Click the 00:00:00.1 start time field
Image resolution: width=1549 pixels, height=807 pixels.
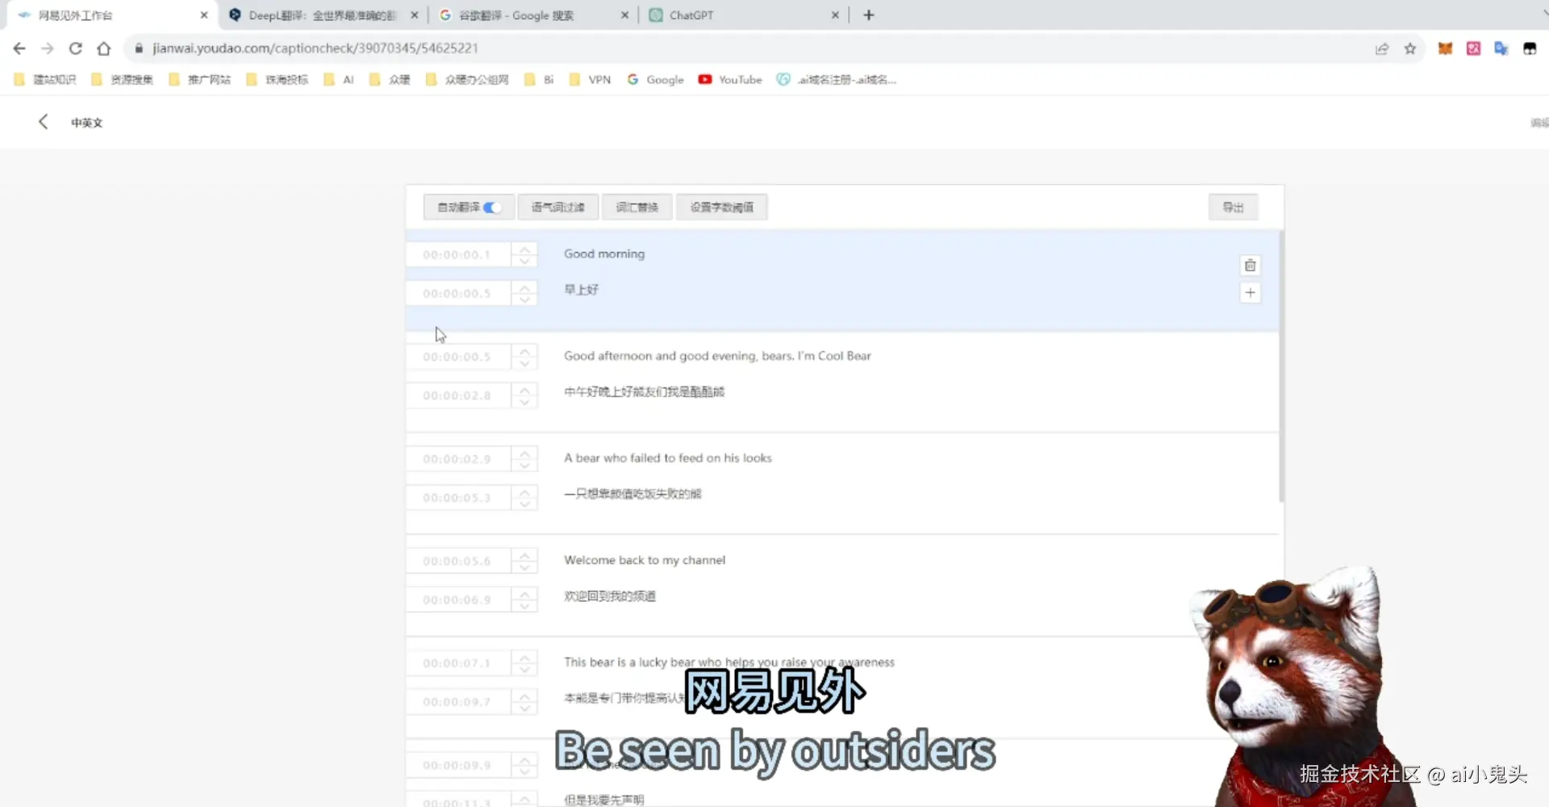[458, 255]
